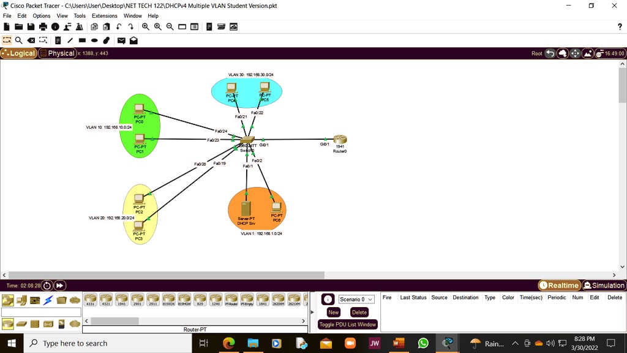The image size is (627, 353).
Task: Select the Add Simple PDU envelope tool
Action: [121, 40]
